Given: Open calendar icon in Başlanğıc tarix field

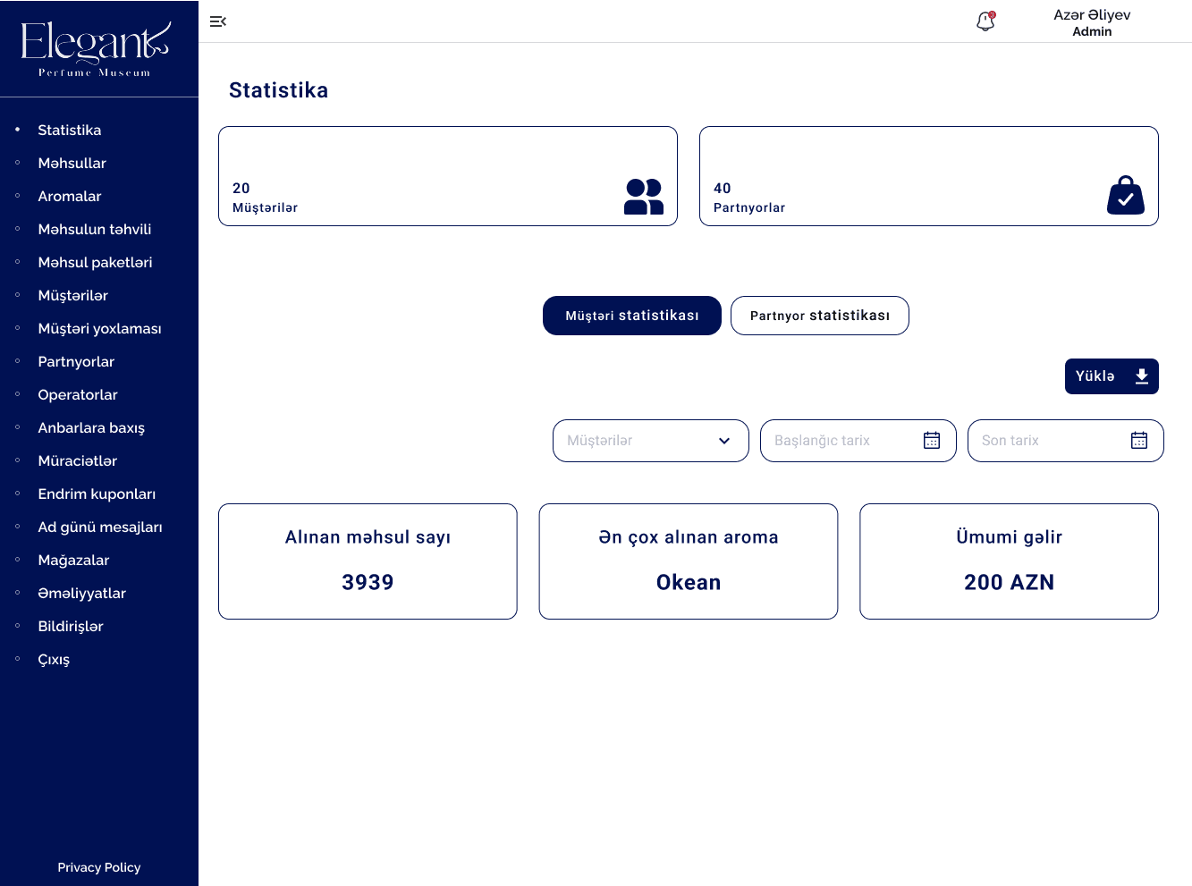Looking at the screenshot, I should pyautogui.click(x=931, y=441).
